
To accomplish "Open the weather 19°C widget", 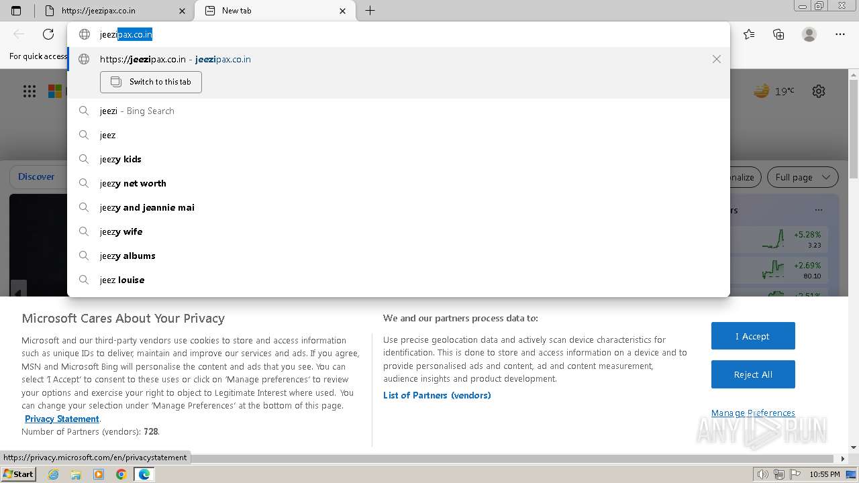I will coord(774,91).
